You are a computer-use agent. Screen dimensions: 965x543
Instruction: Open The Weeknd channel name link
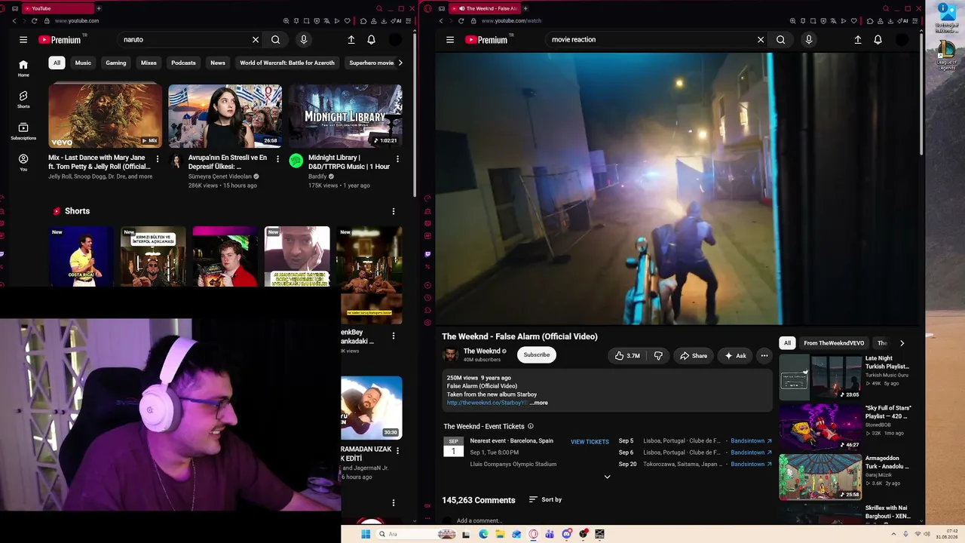tap(482, 351)
